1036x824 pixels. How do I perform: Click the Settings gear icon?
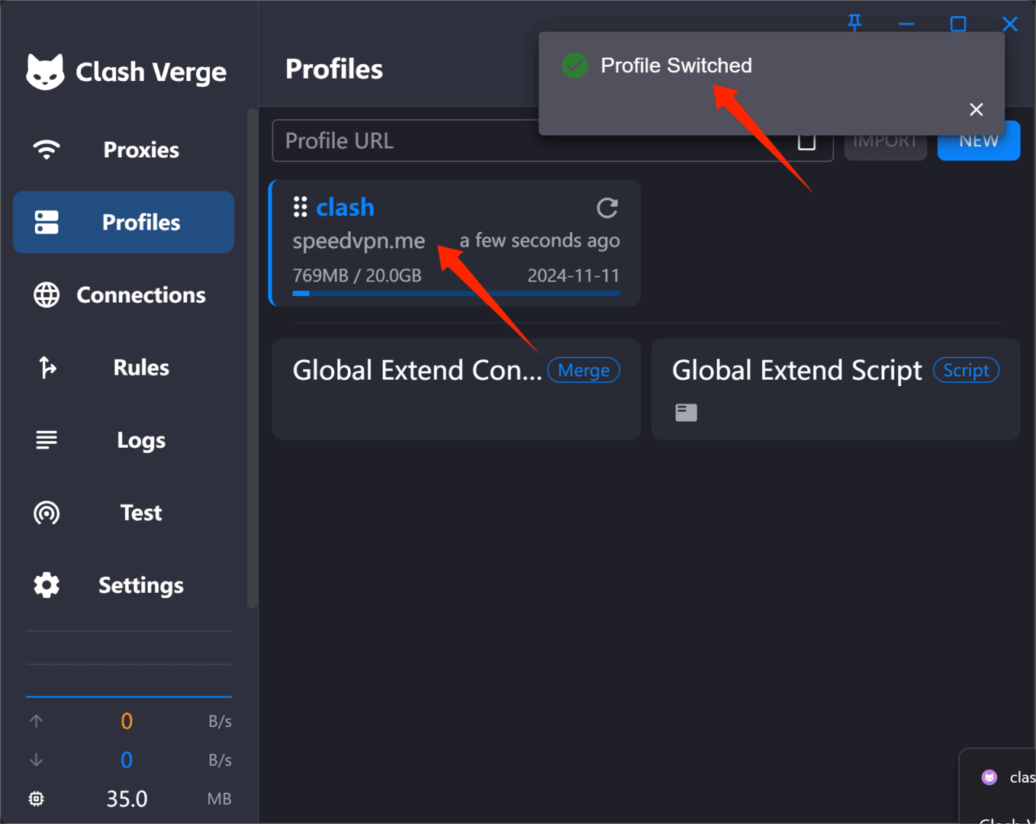47,585
